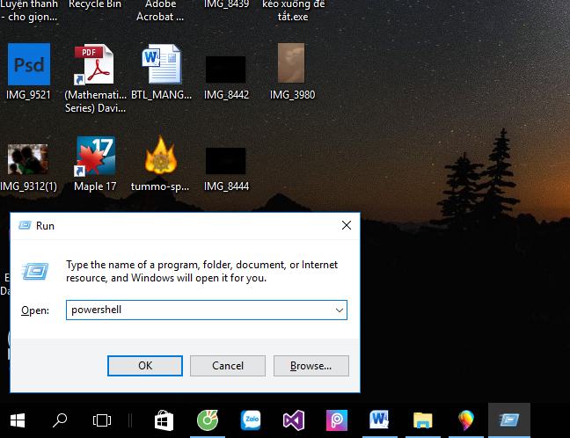This screenshot has height=438, width=570.
Task: Select the BTL_MANG Word document icon
Action: pos(161,64)
